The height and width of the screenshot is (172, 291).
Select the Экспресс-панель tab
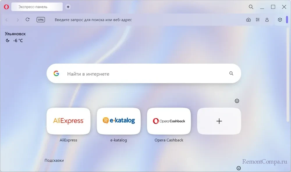37,7
